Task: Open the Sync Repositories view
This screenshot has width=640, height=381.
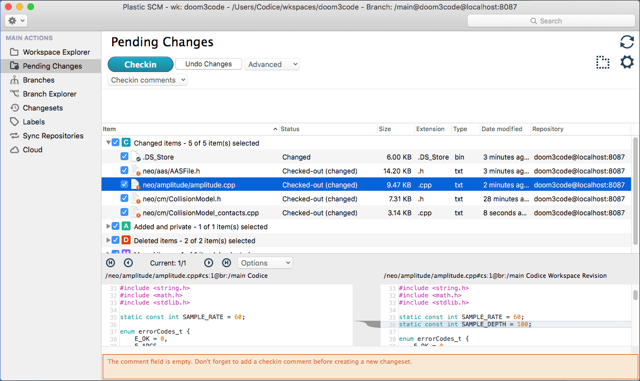Action: (51, 136)
